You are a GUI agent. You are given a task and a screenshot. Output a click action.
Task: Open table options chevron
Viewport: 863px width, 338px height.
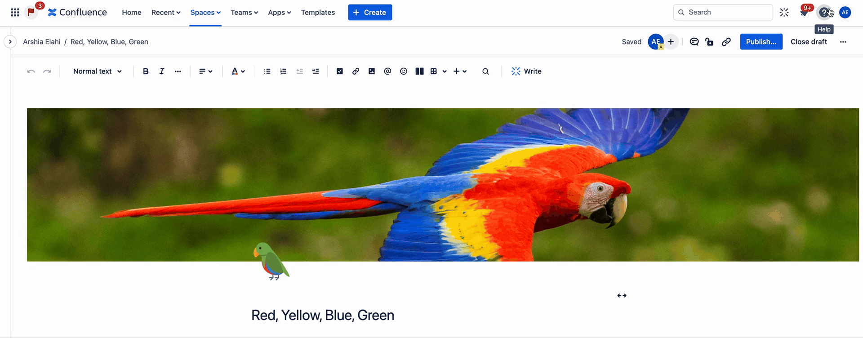coord(445,71)
